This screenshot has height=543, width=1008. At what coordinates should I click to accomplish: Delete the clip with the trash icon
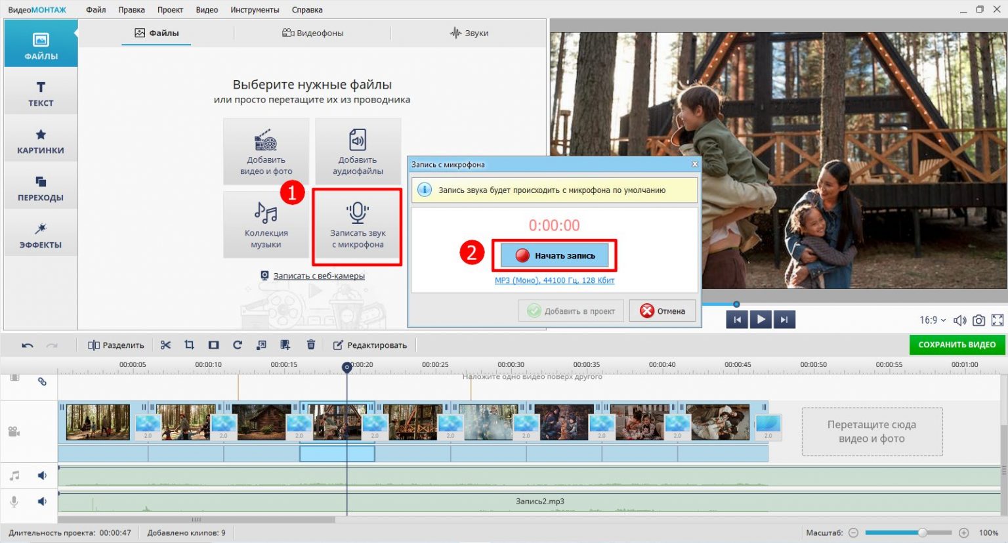(x=311, y=345)
